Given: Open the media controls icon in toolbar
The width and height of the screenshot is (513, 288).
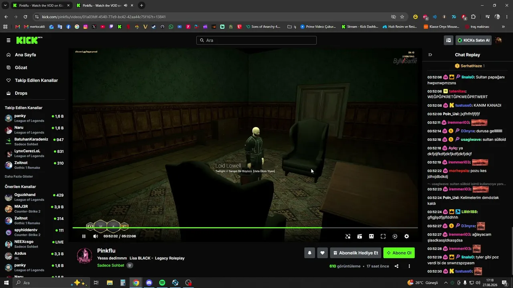Looking at the screenshot, I should tap(488, 17).
